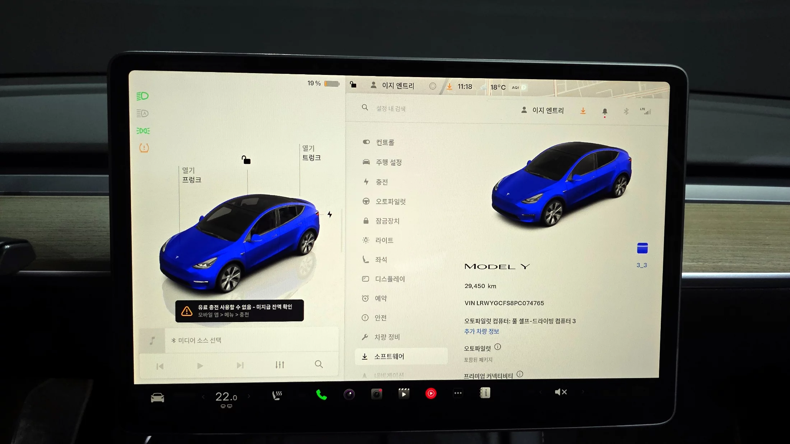Toggle vehicle lock above the car
Viewport: 790px width, 444px height.
pos(246,160)
